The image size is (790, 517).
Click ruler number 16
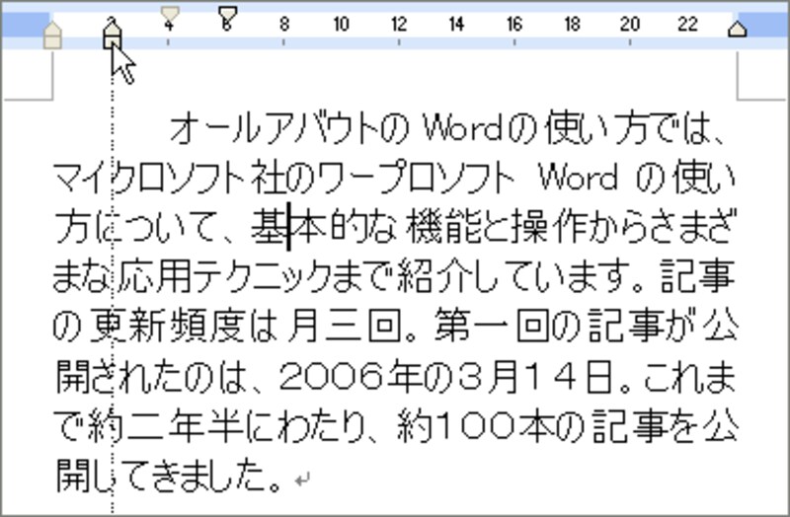click(x=513, y=24)
